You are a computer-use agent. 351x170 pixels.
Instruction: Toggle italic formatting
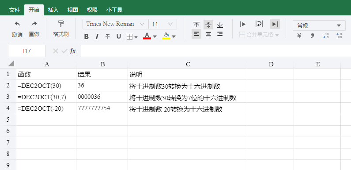click(x=97, y=36)
